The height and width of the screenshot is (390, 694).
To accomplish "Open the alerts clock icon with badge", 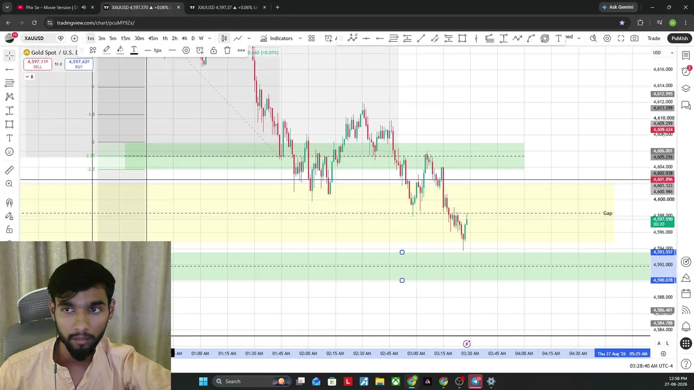I will pyautogui.click(x=686, y=71).
